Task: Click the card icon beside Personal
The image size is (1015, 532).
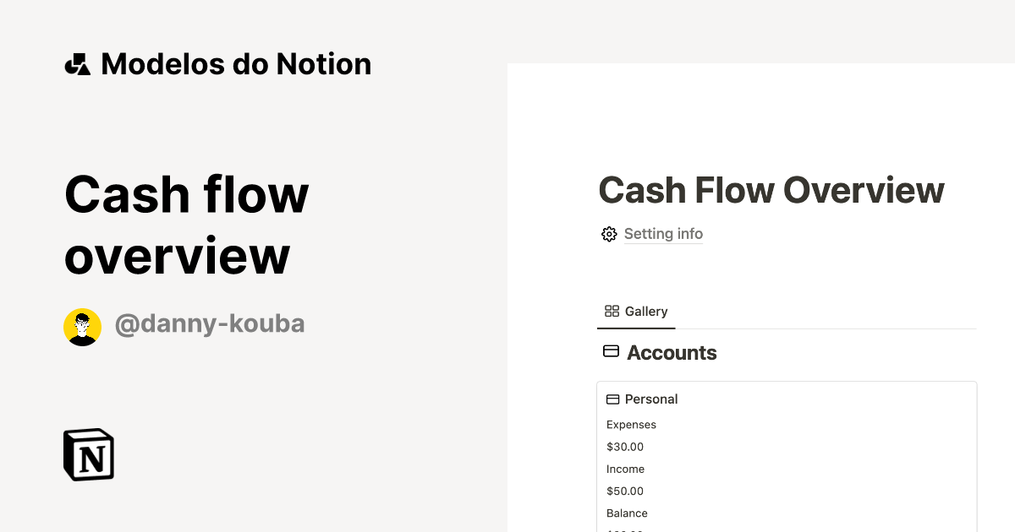Action: (x=612, y=399)
